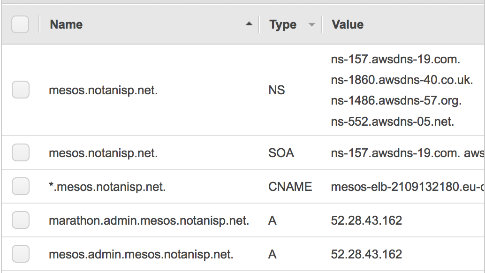Open the marathon.admin.mesos.notanisp.net record name

[x=149, y=220]
